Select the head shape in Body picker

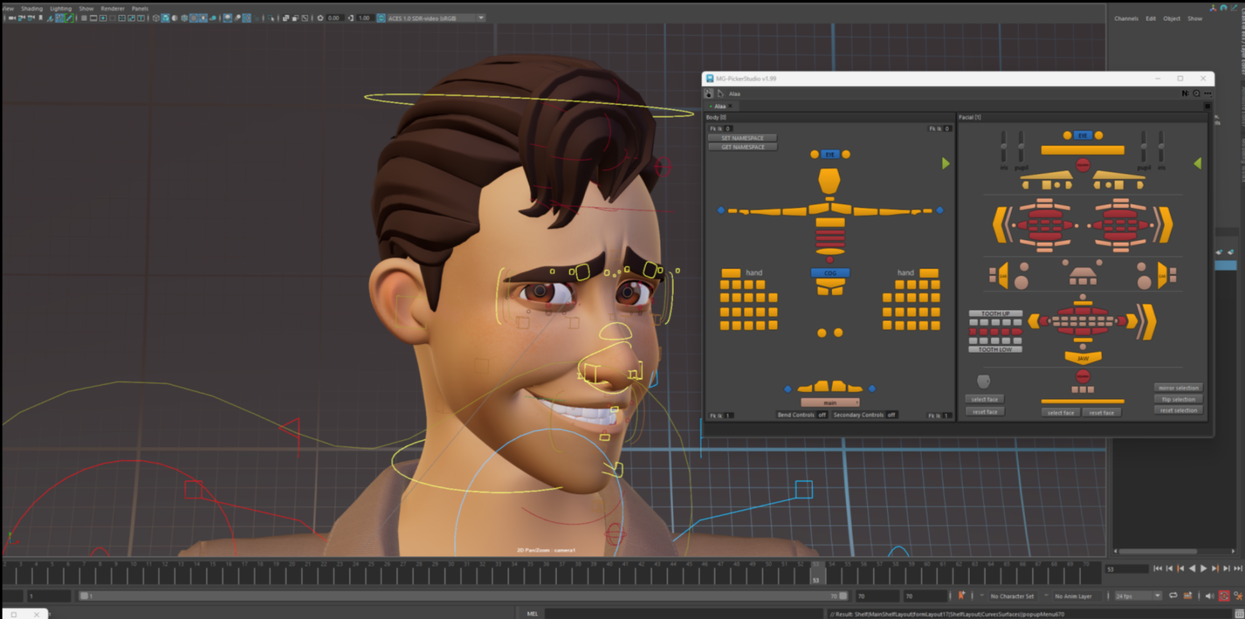click(x=829, y=181)
